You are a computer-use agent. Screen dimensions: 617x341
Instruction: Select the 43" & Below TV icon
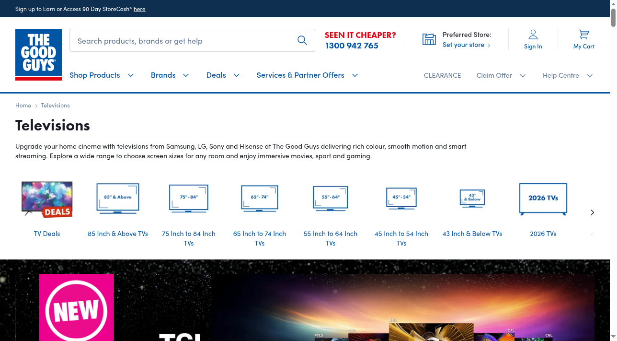coord(472,198)
